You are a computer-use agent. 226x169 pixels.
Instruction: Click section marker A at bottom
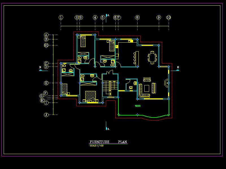point(107,128)
